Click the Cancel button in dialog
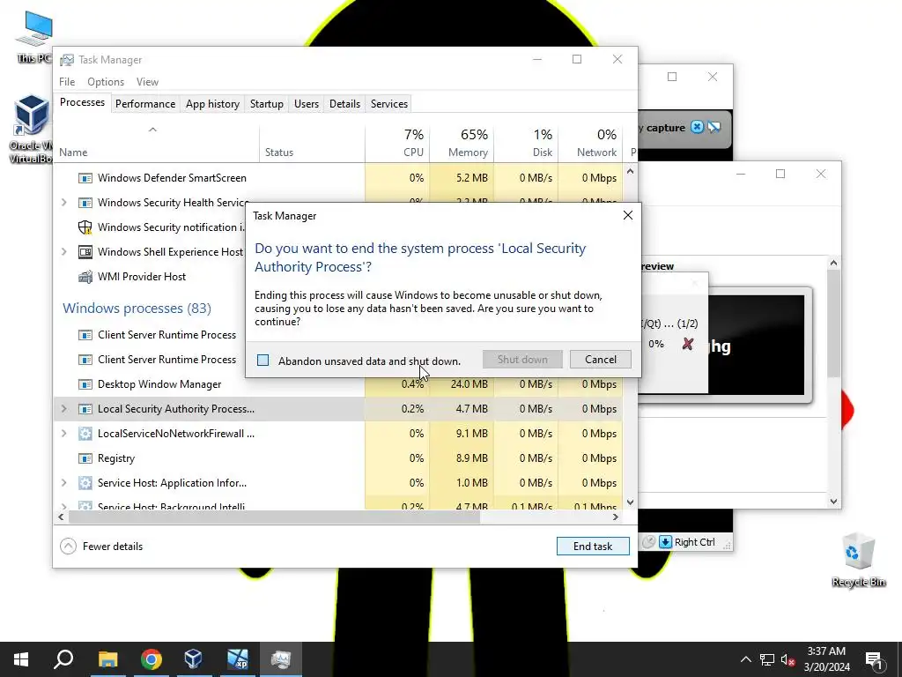Screen dimensions: 902x677 [600, 360]
